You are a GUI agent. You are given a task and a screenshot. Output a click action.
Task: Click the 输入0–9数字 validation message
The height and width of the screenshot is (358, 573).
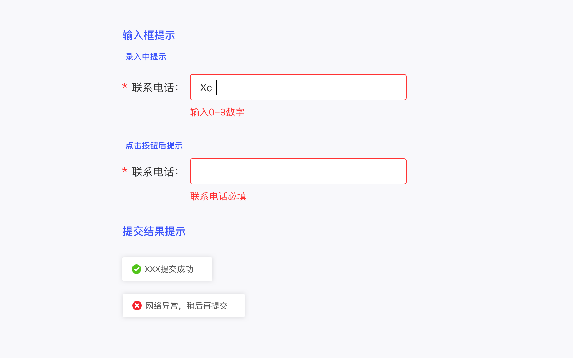coord(217,112)
